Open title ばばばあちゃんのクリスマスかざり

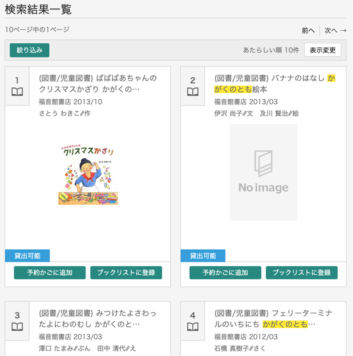(98, 84)
